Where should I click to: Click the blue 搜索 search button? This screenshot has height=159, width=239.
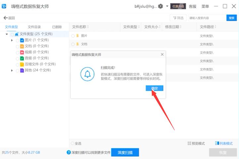click(x=231, y=18)
